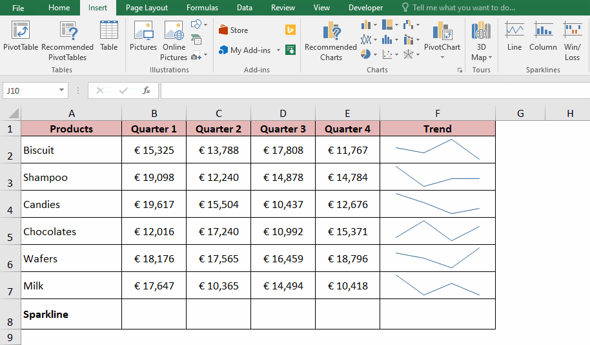The height and width of the screenshot is (345, 590).
Task: Expand the PivotChart dropdown arrow
Action: (x=443, y=57)
